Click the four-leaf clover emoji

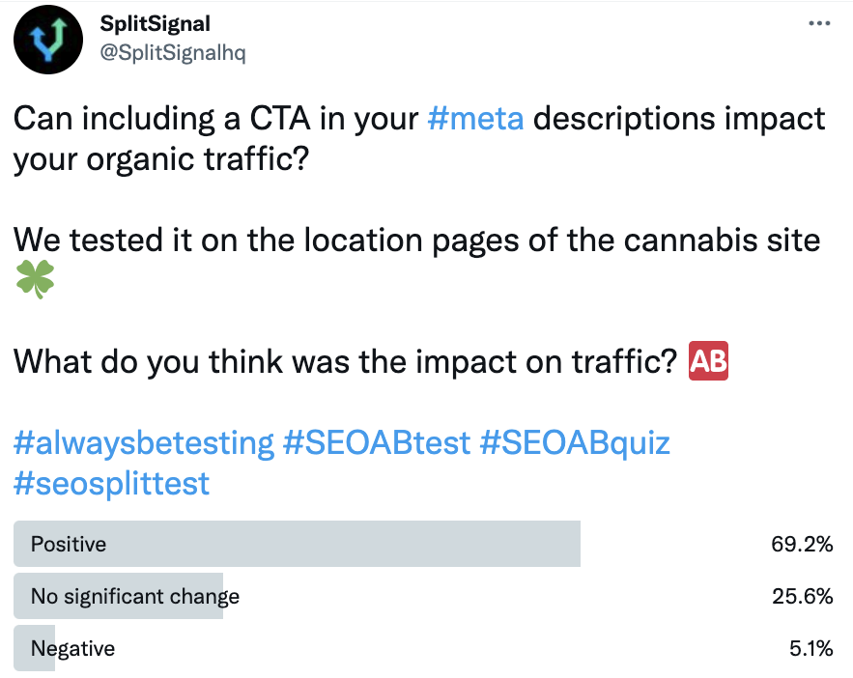tap(36, 279)
